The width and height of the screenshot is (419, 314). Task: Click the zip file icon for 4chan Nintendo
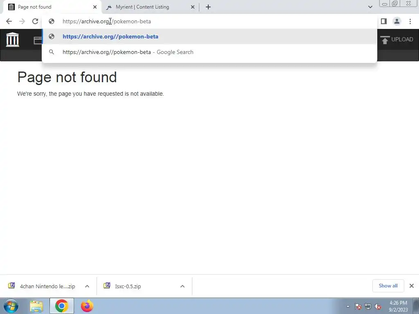11,285
